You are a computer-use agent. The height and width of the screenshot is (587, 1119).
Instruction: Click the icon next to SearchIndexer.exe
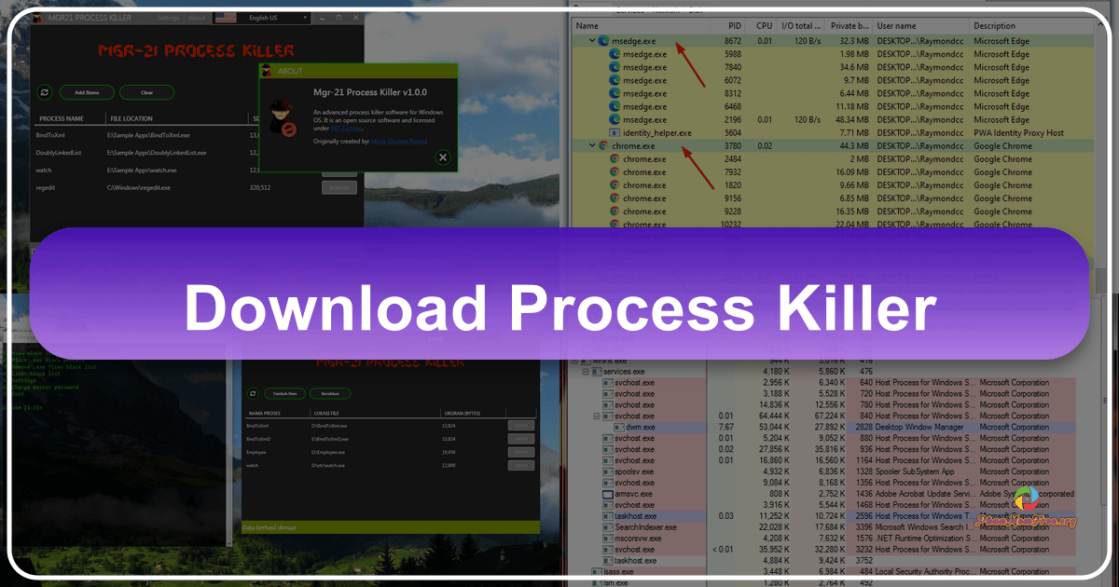pos(607,526)
